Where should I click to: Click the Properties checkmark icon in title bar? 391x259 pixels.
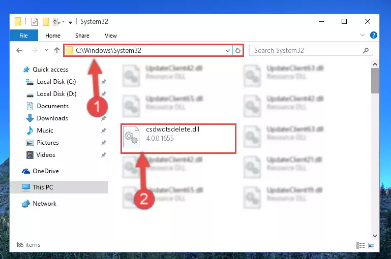coord(35,22)
